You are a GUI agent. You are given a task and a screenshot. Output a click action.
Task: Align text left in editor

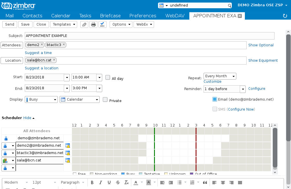214,182
